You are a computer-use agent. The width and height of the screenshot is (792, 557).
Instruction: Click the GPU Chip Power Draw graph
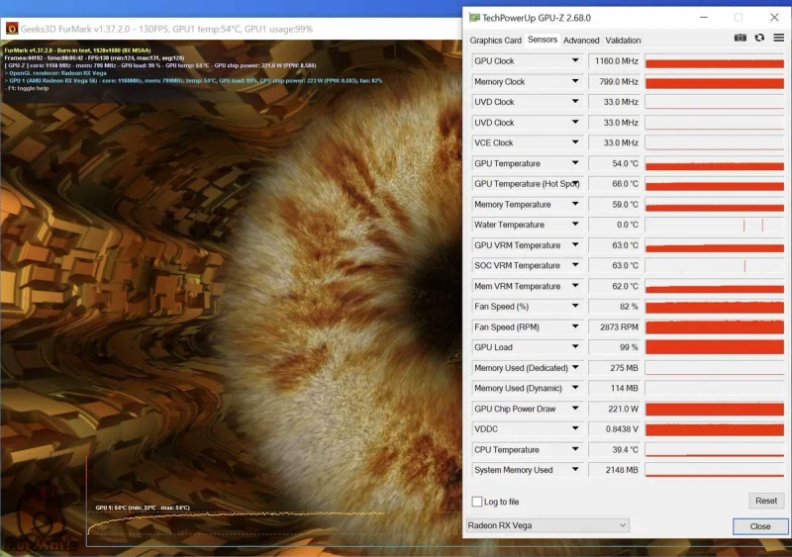(714, 409)
